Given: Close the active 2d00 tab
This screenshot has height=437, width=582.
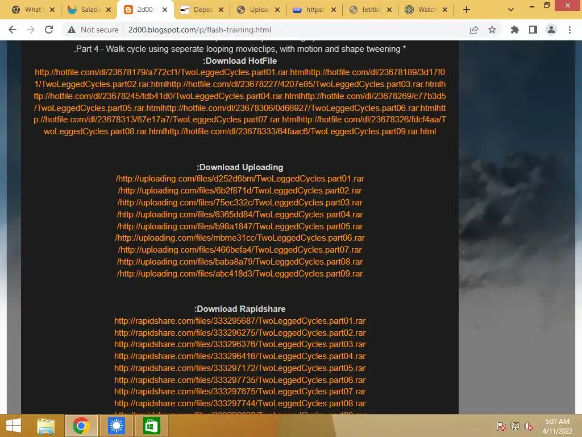Looking at the screenshot, I should [165, 10].
